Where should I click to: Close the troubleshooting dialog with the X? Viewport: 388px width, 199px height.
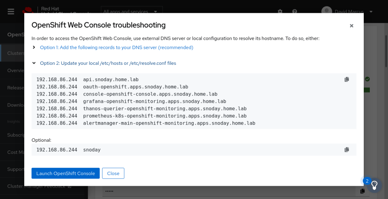tap(351, 26)
